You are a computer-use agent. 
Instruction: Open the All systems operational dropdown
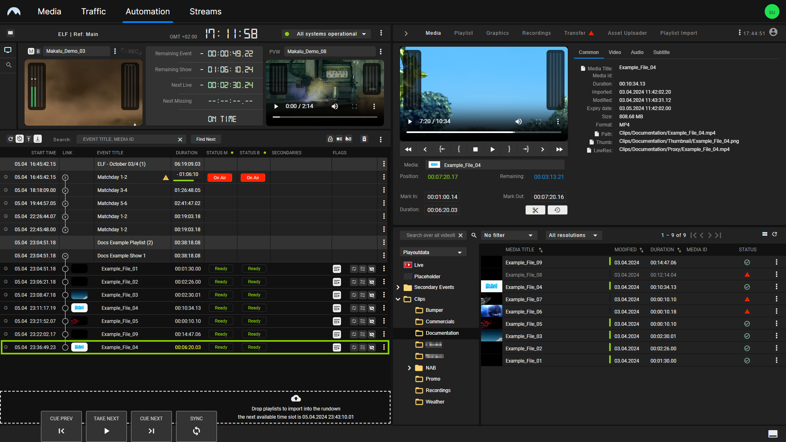[x=326, y=34]
